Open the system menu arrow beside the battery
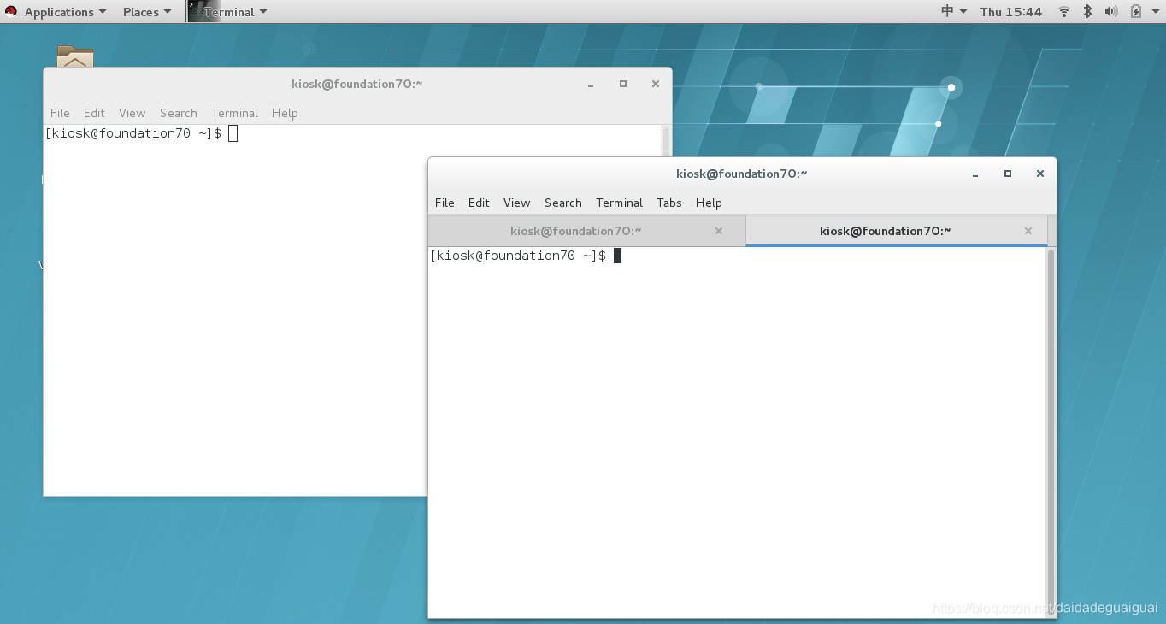Viewport: 1166px width, 624px height. (1154, 12)
